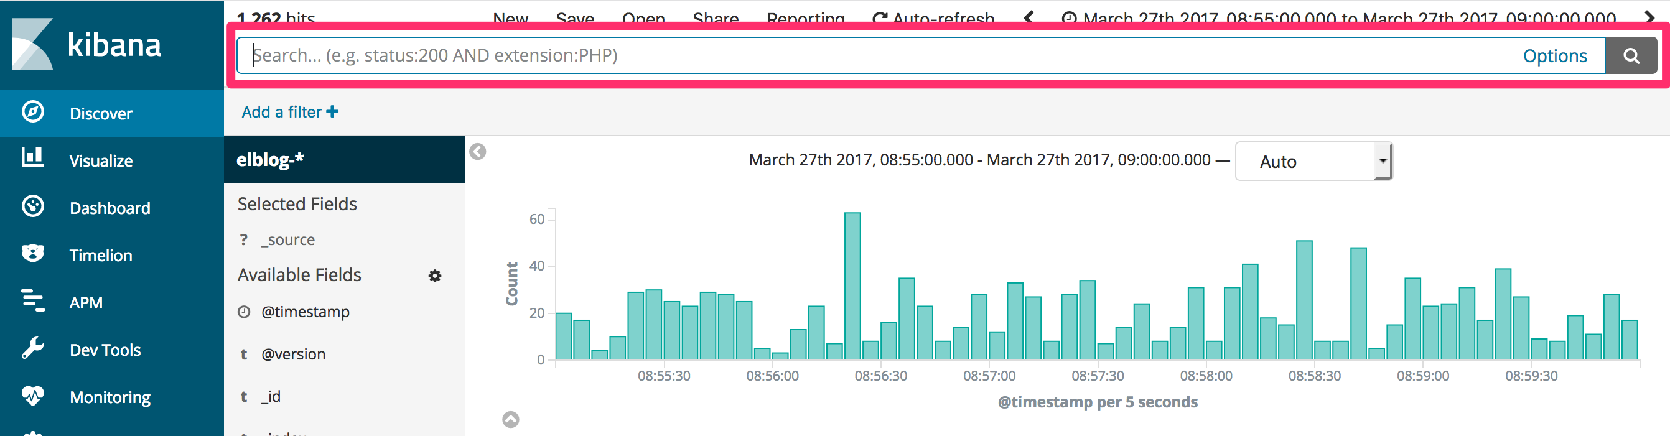Click the Share button in top bar
The height and width of the screenshot is (436, 1670).
pyautogui.click(x=716, y=17)
